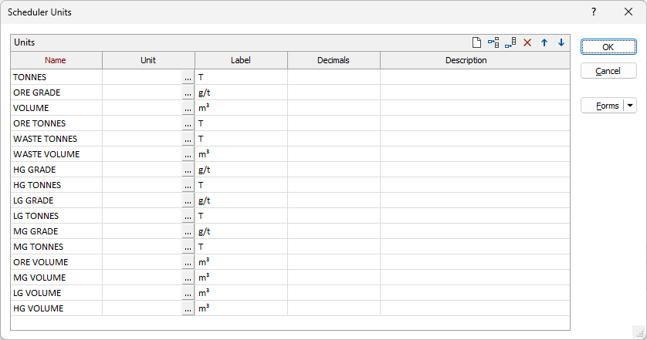Open unit picker for WASTE TONNES row
Image resolution: width=647 pixels, height=340 pixels.
coord(188,139)
